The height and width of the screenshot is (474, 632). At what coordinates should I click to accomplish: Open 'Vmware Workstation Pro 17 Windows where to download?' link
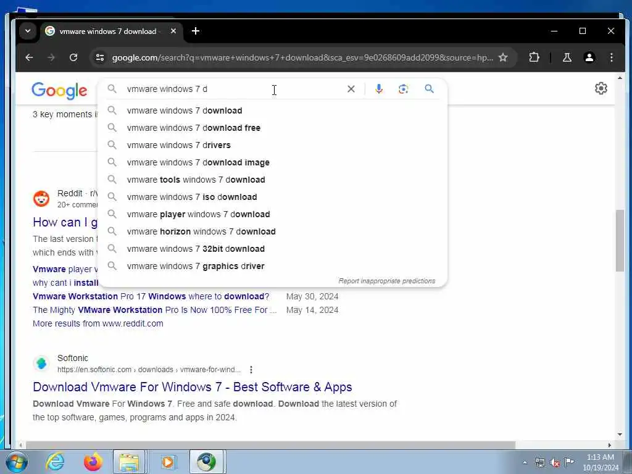151,296
